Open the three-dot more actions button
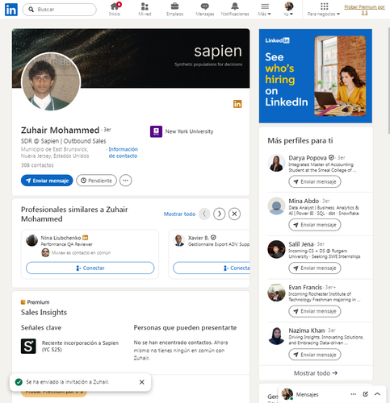The width and height of the screenshot is (390, 403). click(x=126, y=181)
